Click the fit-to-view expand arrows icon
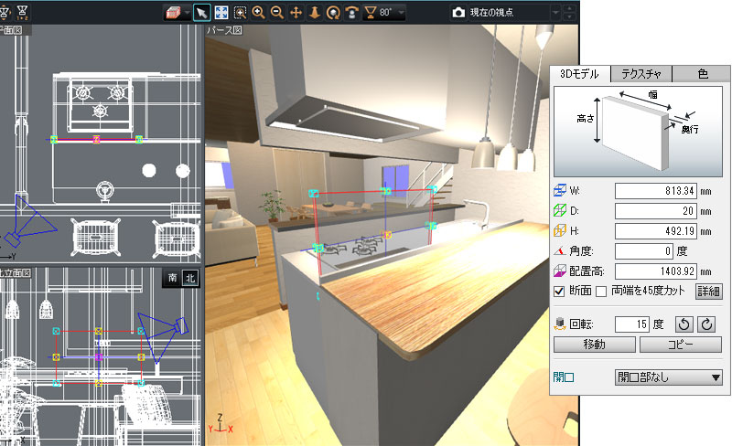732x446 pixels. tap(221, 14)
